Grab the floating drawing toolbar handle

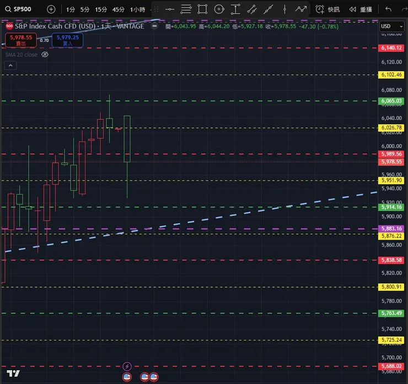point(157,9)
